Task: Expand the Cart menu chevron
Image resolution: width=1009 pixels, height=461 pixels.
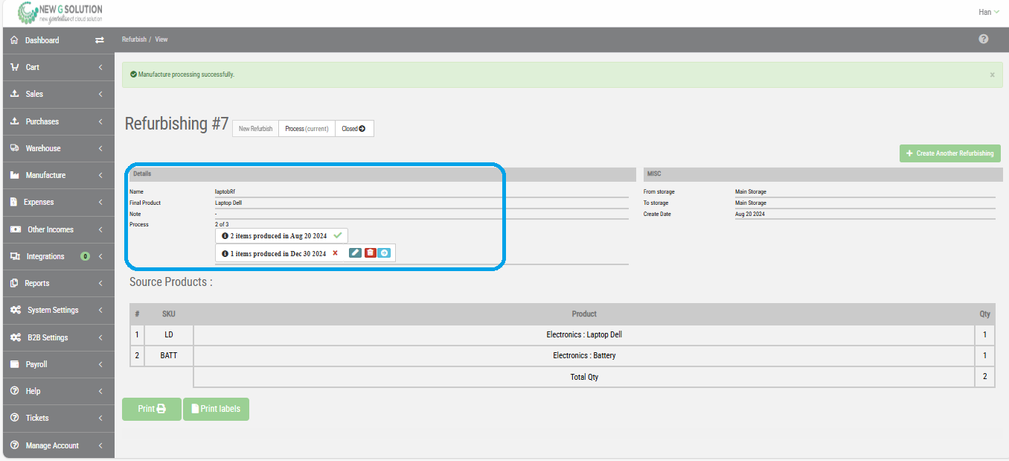Action: tap(100, 67)
